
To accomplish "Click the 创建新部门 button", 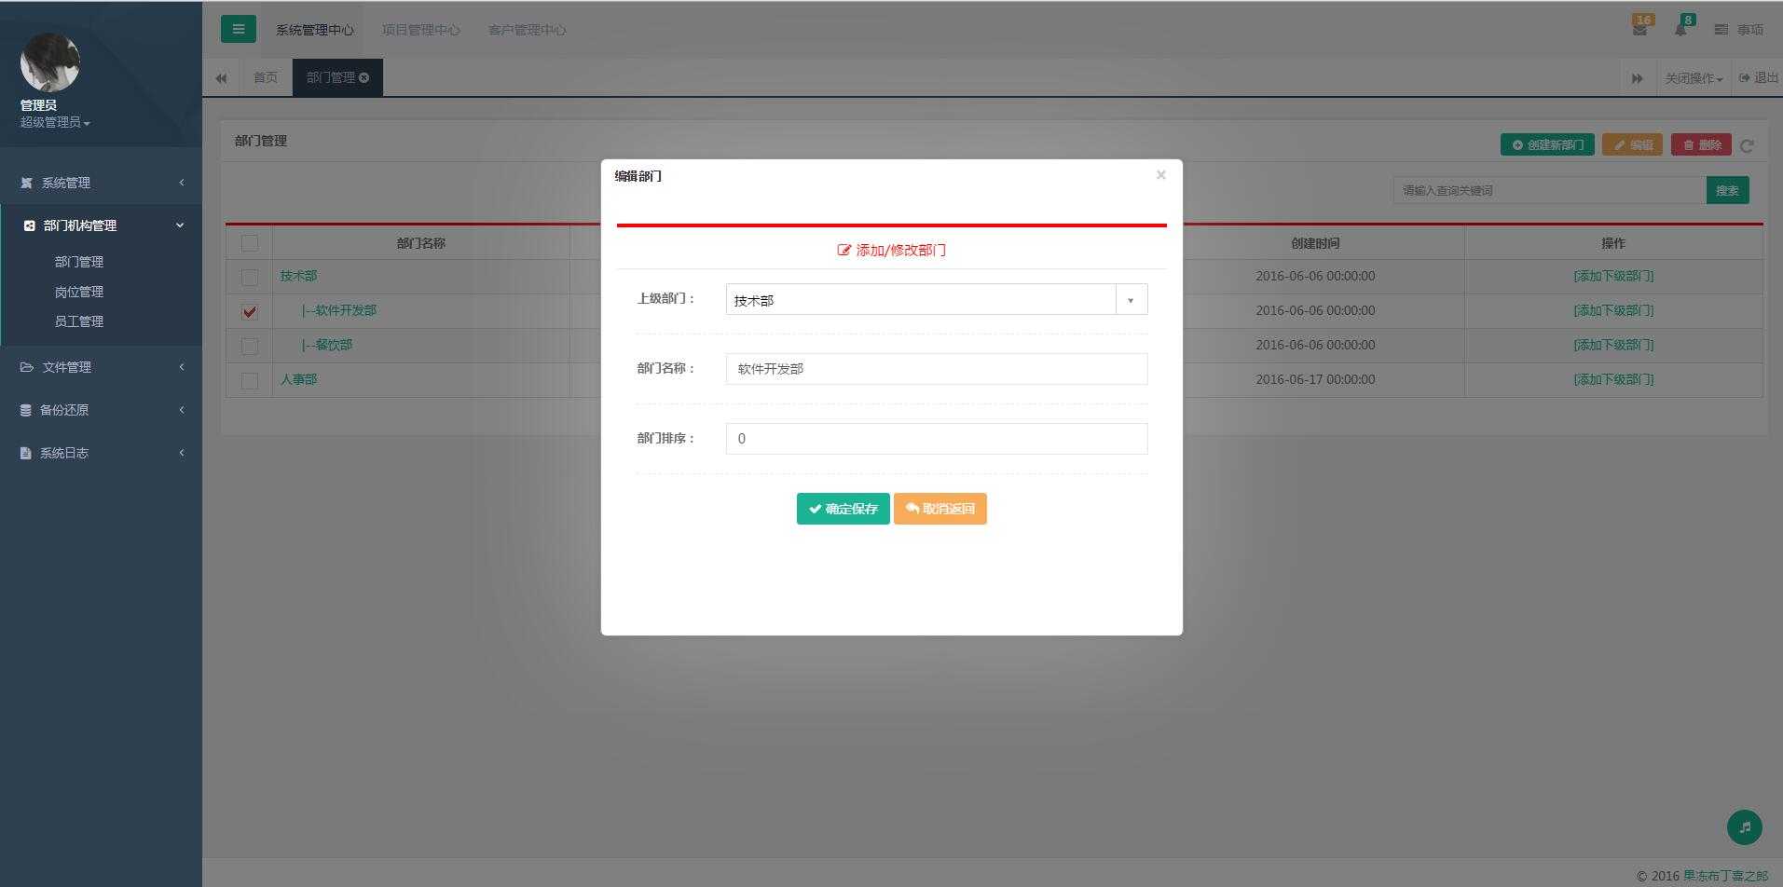I will 1547,144.
